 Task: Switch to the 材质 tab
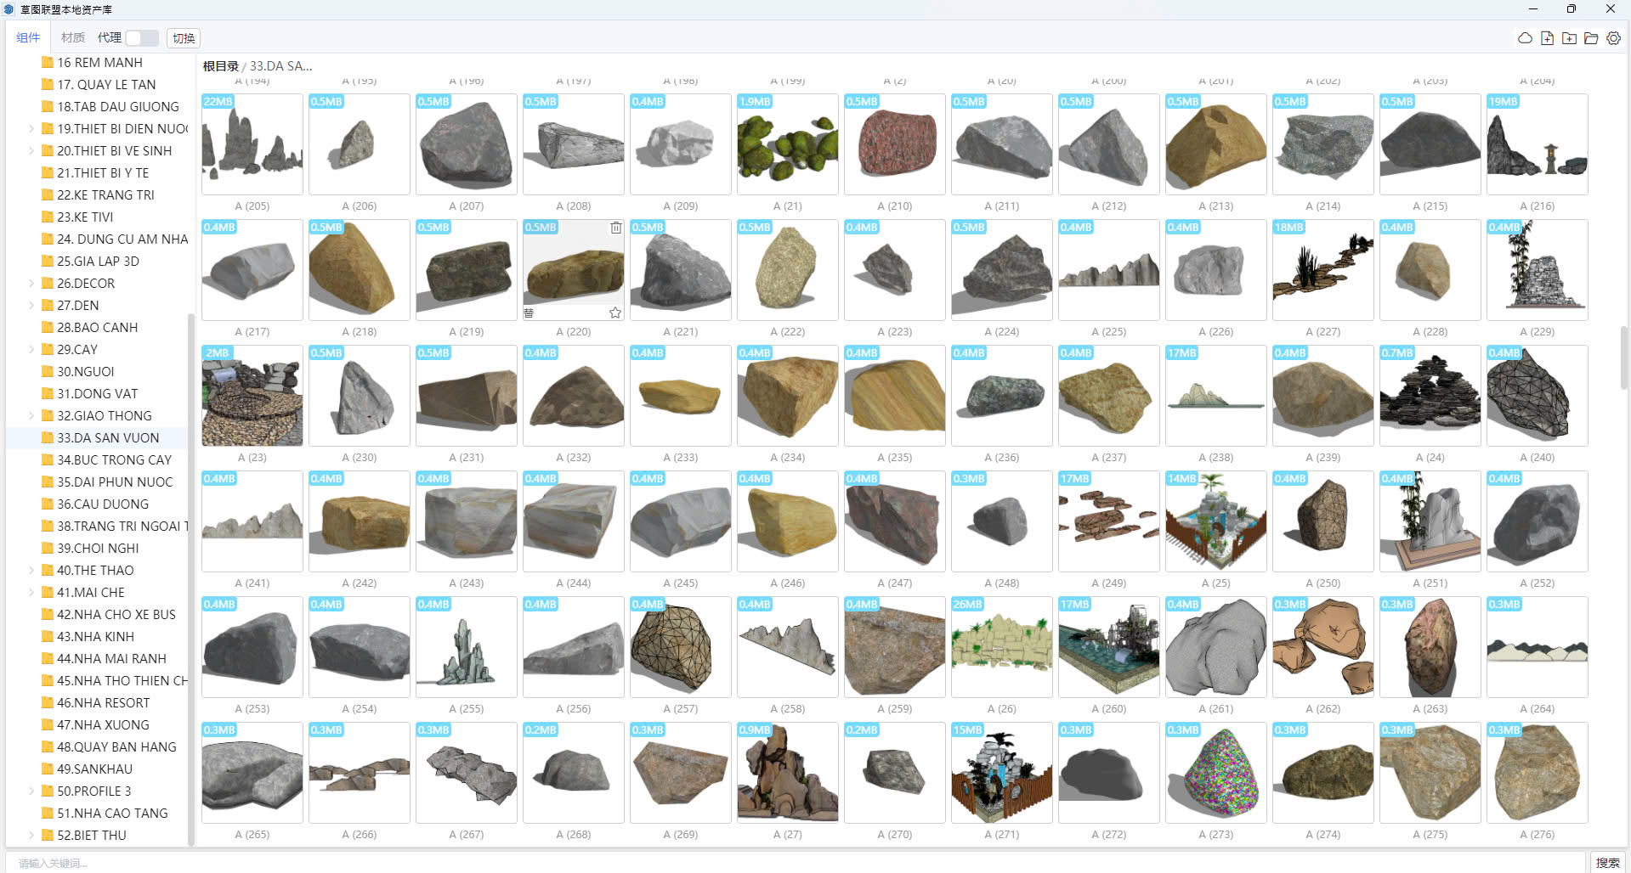(x=73, y=37)
